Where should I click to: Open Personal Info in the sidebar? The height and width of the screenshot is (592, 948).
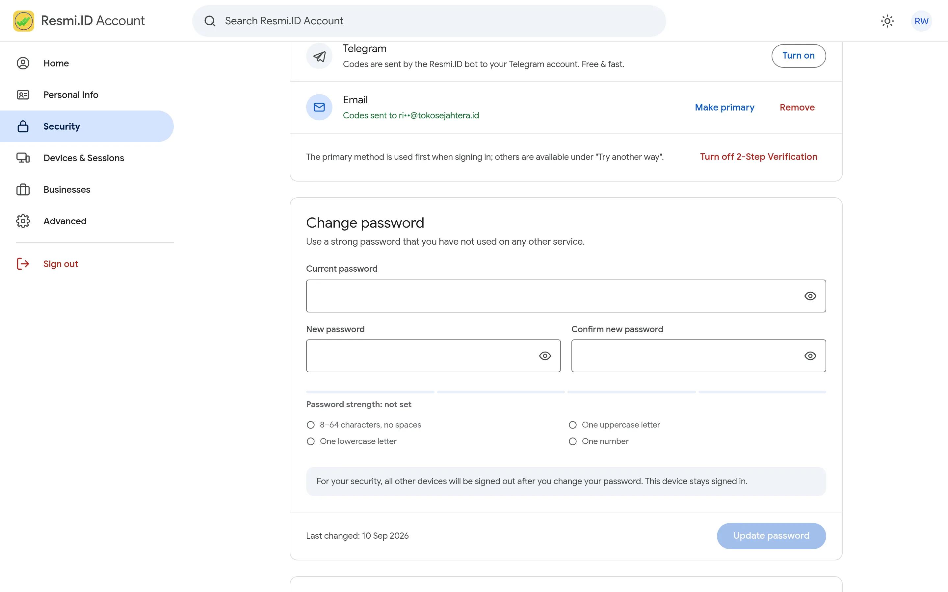[x=87, y=95]
